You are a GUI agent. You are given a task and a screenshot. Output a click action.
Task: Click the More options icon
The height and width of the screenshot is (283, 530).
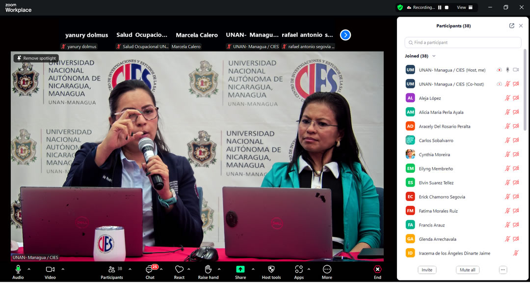click(327, 270)
